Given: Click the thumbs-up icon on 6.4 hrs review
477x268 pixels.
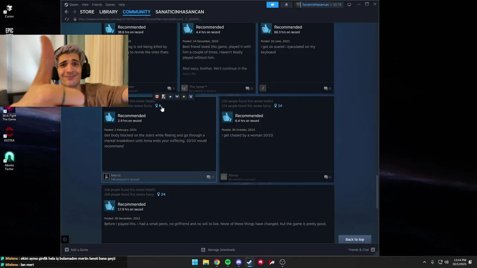Looking at the screenshot, I should pyautogui.click(x=227, y=117).
